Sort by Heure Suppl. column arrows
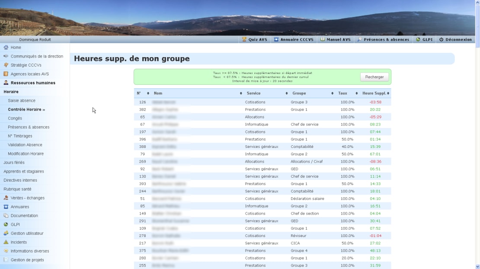 pyautogui.click(x=388, y=93)
